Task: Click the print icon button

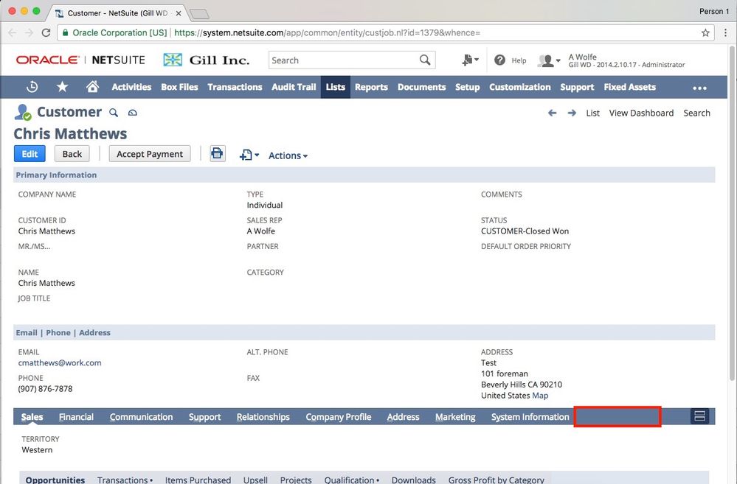Action: 217,154
